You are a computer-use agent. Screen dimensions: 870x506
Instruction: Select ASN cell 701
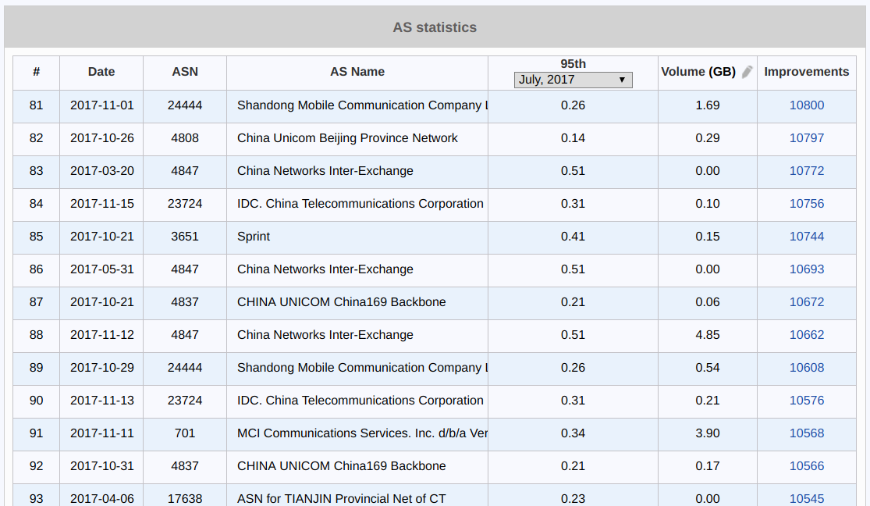(x=185, y=433)
